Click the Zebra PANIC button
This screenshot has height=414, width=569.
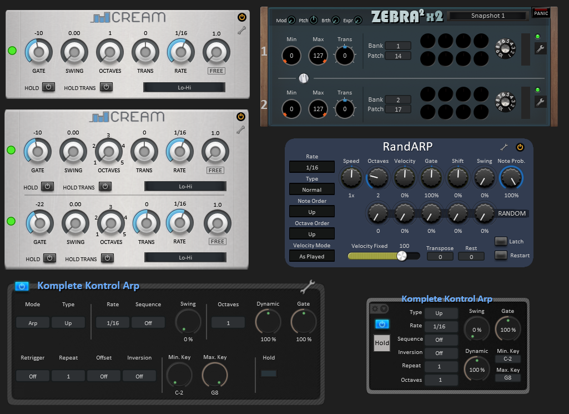click(541, 13)
